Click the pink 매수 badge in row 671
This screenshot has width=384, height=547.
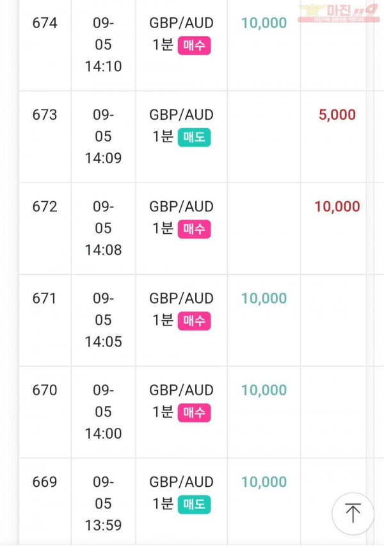click(194, 321)
